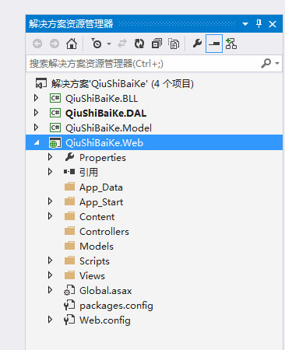The width and height of the screenshot is (285, 350).
Task: Select the 引用 tree item
Action: click(x=89, y=173)
